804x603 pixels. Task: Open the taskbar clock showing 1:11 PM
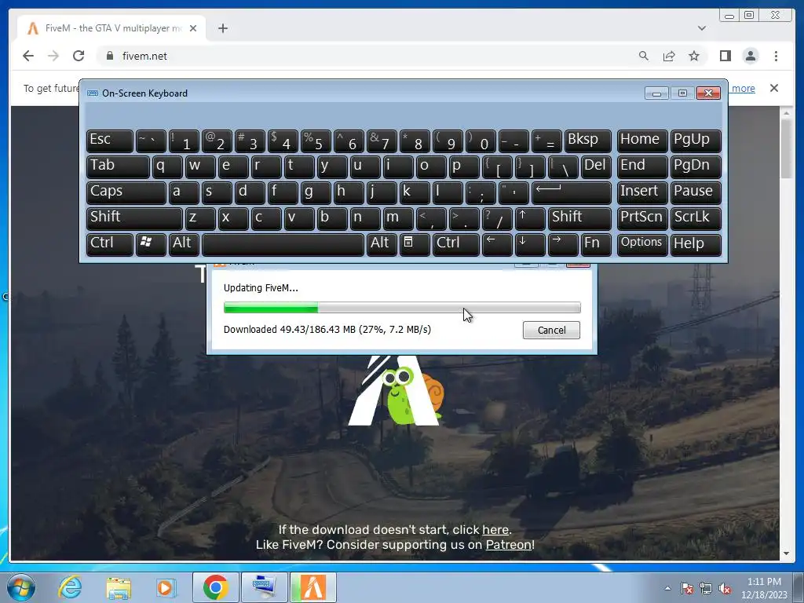[x=764, y=588]
